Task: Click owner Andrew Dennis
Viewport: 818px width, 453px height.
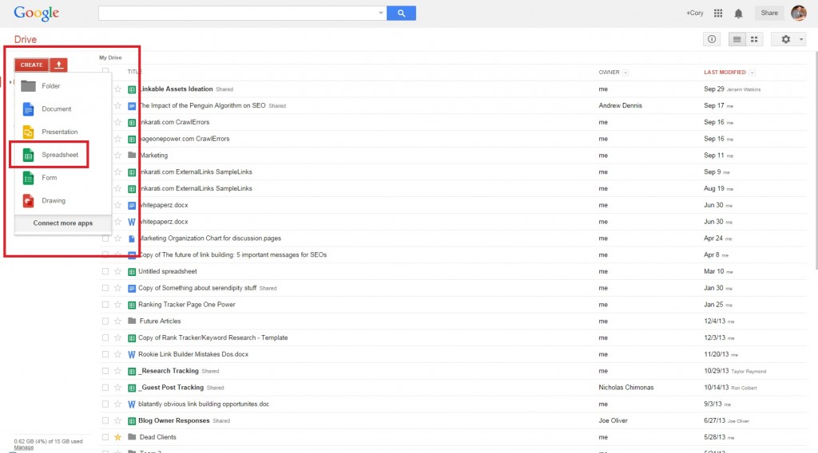Action: (x=620, y=105)
